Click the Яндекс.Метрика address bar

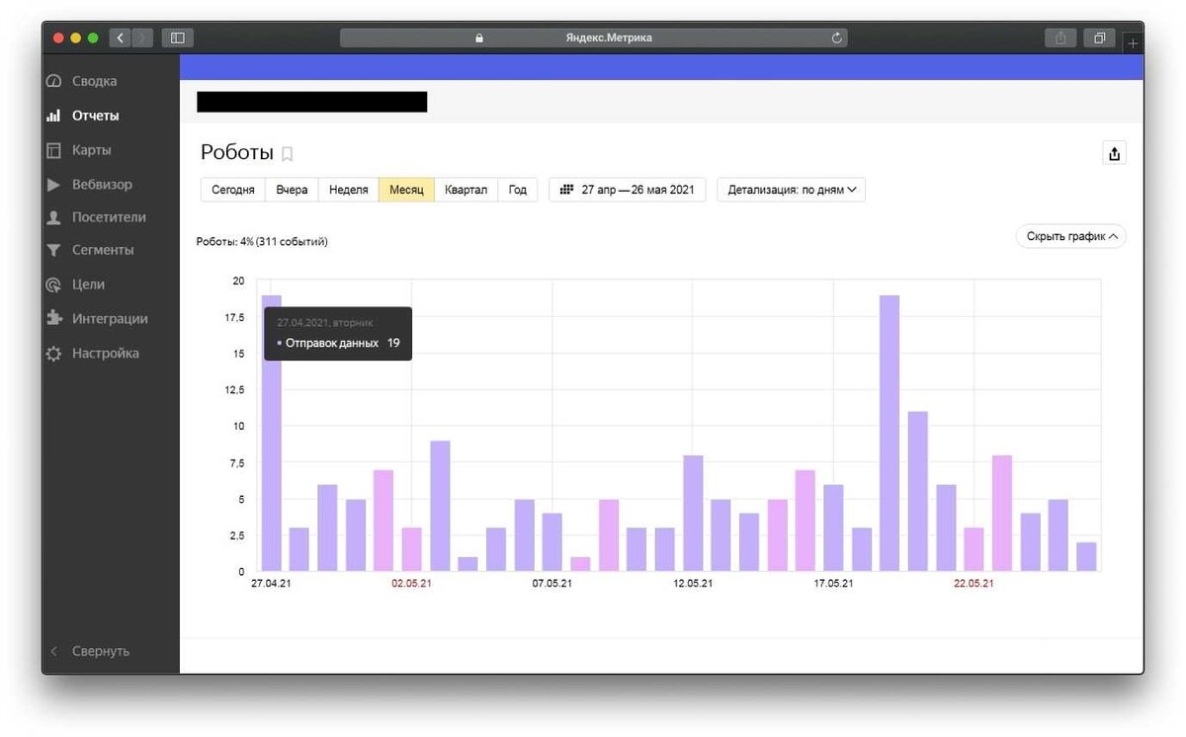click(x=593, y=38)
